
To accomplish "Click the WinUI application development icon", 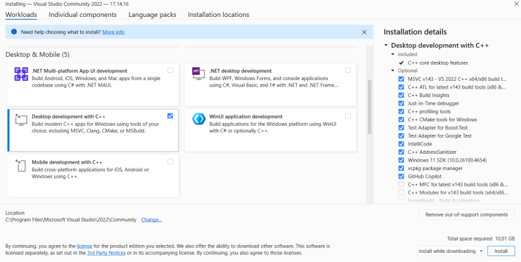I will click(x=198, y=119).
